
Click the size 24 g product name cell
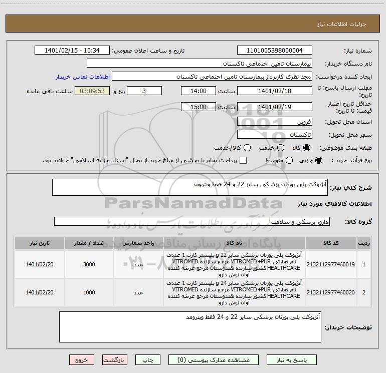(x=234, y=292)
